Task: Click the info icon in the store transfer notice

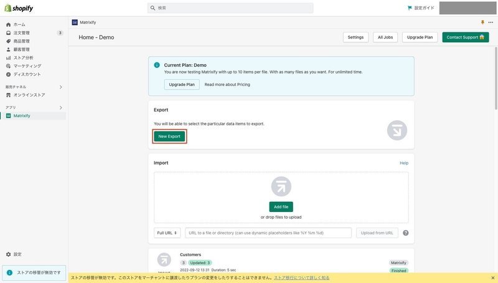Action: click(x=9, y=272)
